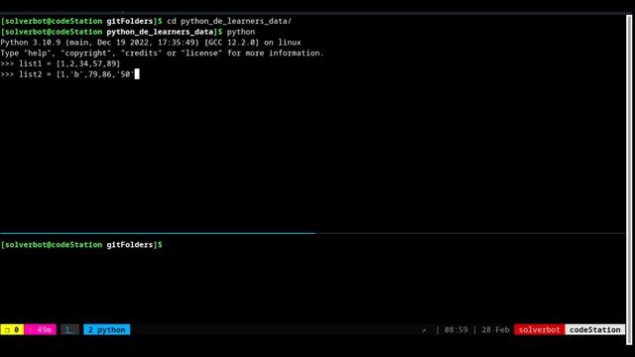This screenshot has height=357, width=635.
Task: Click the pink 49m uptime segment
Action: click(x=40, y=330)
